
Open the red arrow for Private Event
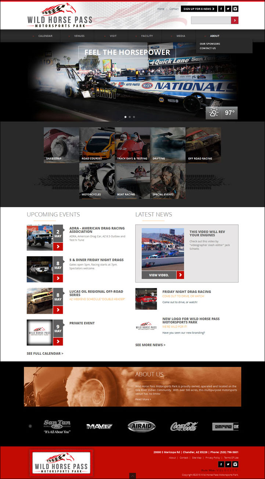click(58, 342)
